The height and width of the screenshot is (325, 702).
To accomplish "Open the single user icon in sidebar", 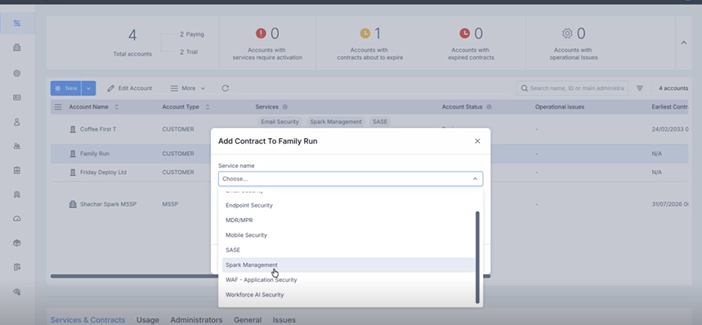I will [17, 122].
